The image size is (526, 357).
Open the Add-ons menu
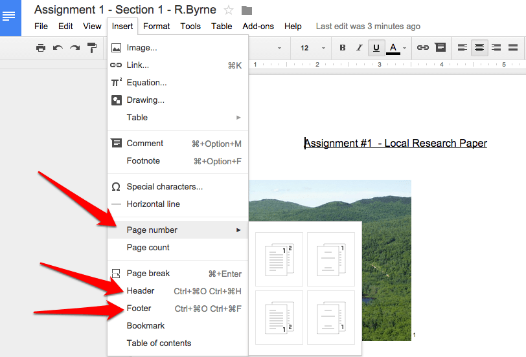coord(258,26)
